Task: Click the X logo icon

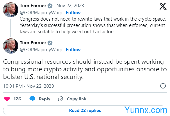Action: coord(163,6)
